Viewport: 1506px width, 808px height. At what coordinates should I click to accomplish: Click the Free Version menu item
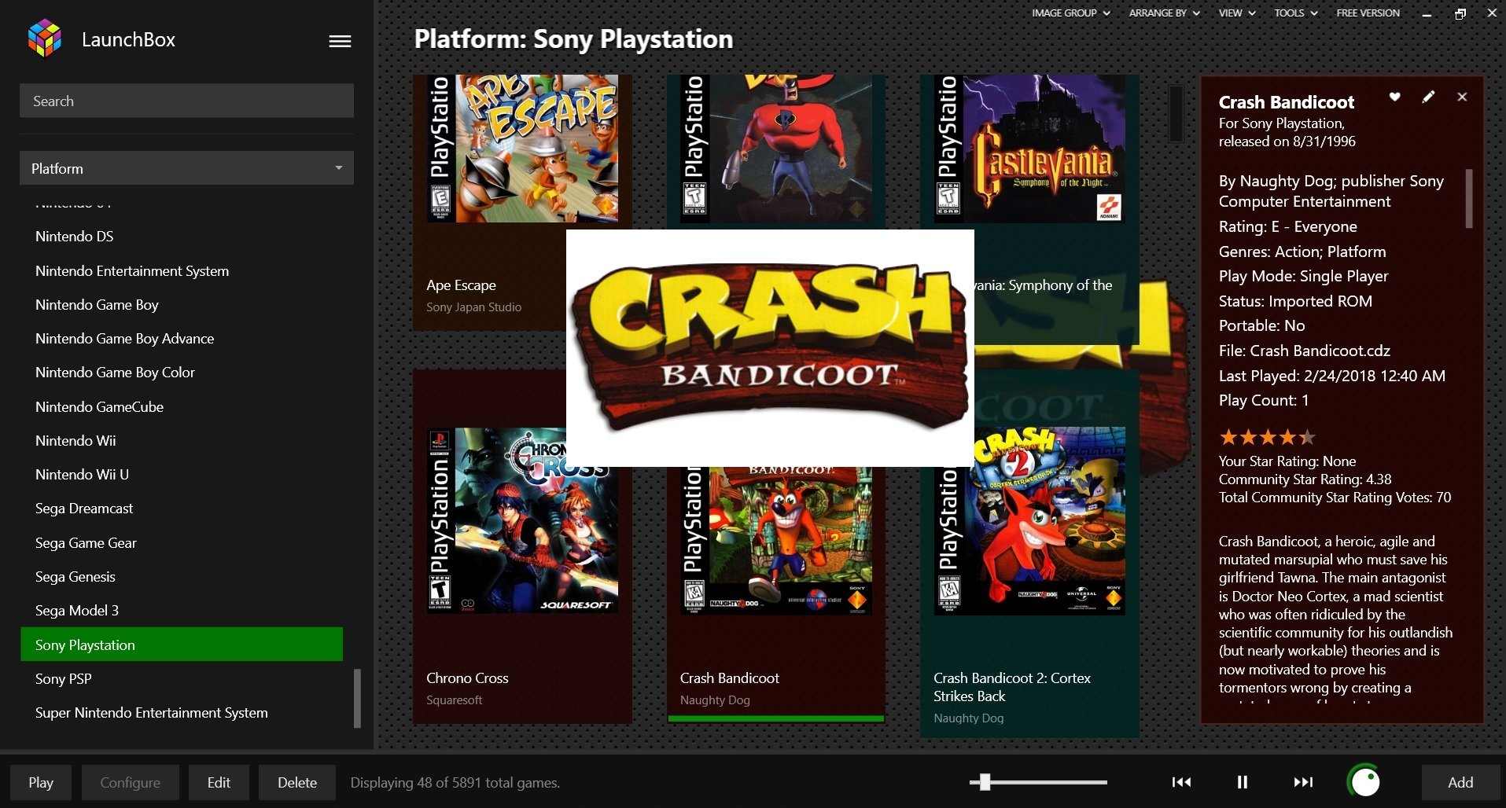pos(1368,13)
